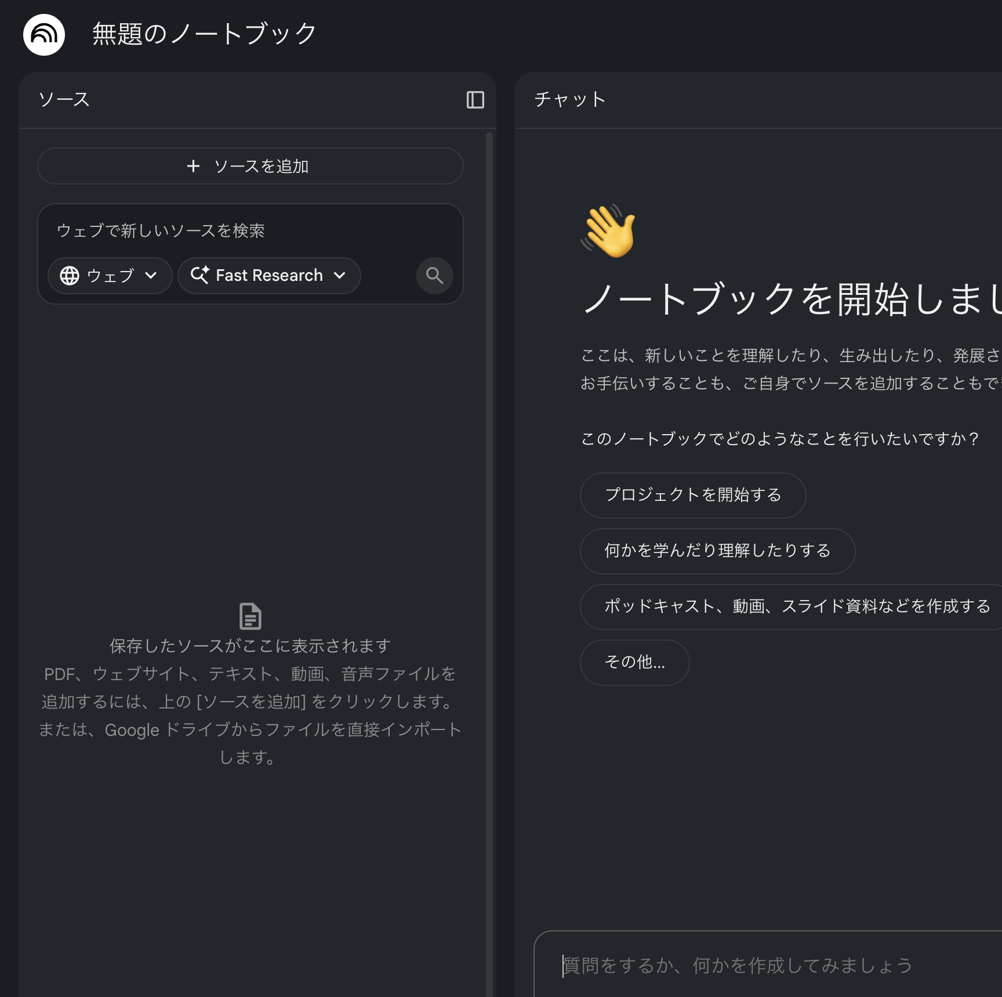Collapse the ソース panel with the panel toggle icon
Viewport: 1002px width, 997px height.
pos(475,100)
